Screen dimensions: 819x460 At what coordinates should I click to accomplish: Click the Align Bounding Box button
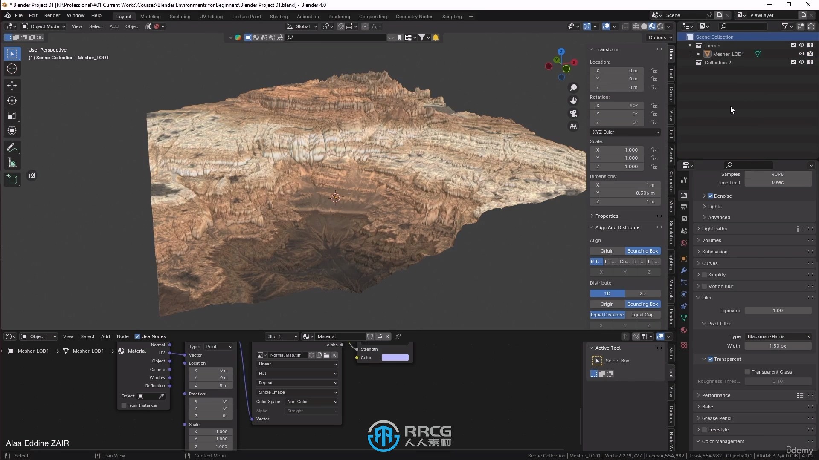point(642,251)
